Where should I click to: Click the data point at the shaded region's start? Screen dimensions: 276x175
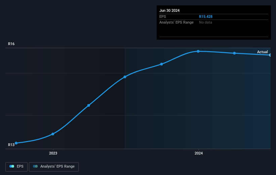tap(125, 77)
